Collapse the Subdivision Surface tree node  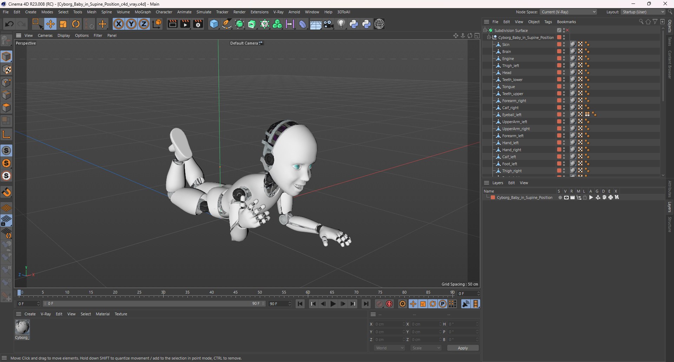coord(485,31)
